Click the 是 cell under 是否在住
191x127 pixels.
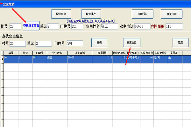pos(175,59)
